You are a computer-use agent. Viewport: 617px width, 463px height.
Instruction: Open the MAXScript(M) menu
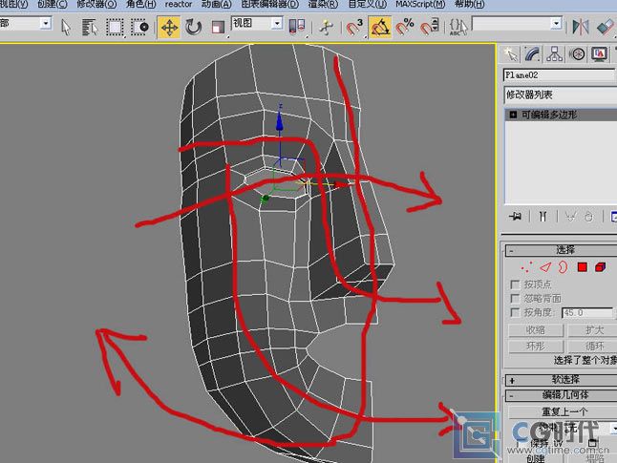(420, 5)
